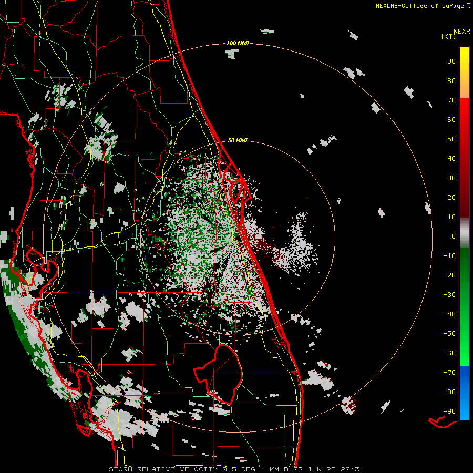The height and width of the screenshot is (473, 473).
Task: Pick the blue segment of the color bar
Action: (464, 393)
